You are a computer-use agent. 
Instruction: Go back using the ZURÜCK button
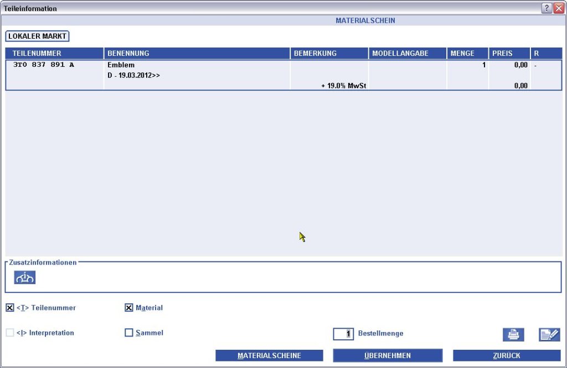click(x=507, y=355)
